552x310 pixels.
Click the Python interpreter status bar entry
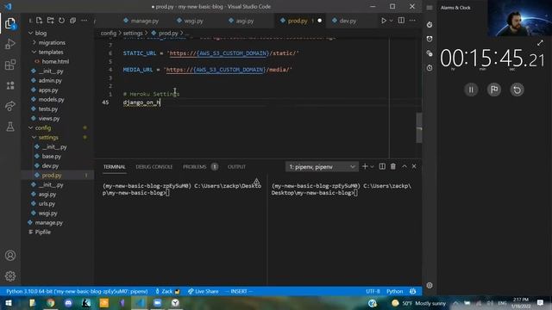[x=77, y=291]
